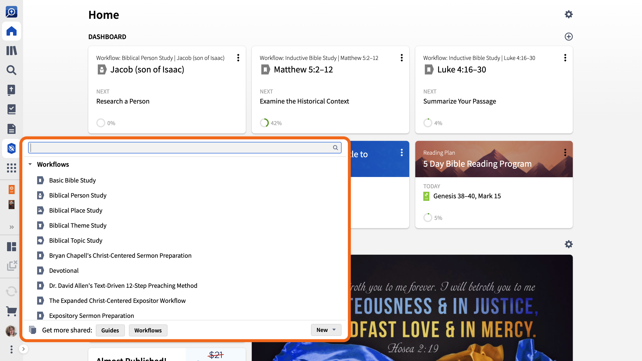Open the New dropdown button

(x=326, y=330)
